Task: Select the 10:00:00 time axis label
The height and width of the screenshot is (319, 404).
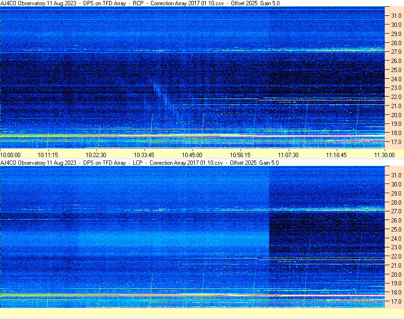Action: tap(10, 155)
